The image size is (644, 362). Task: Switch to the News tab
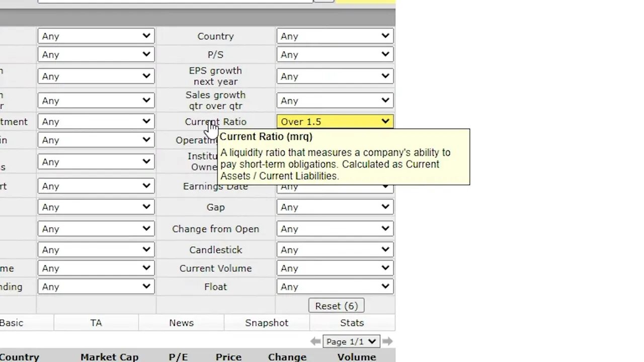coord(181,323)
